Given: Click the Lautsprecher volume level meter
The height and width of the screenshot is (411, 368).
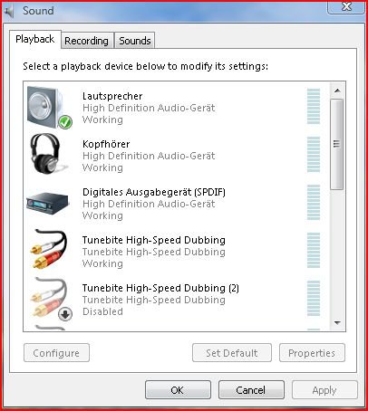Looking at the screenshot, I should click(x=314, y=106).
